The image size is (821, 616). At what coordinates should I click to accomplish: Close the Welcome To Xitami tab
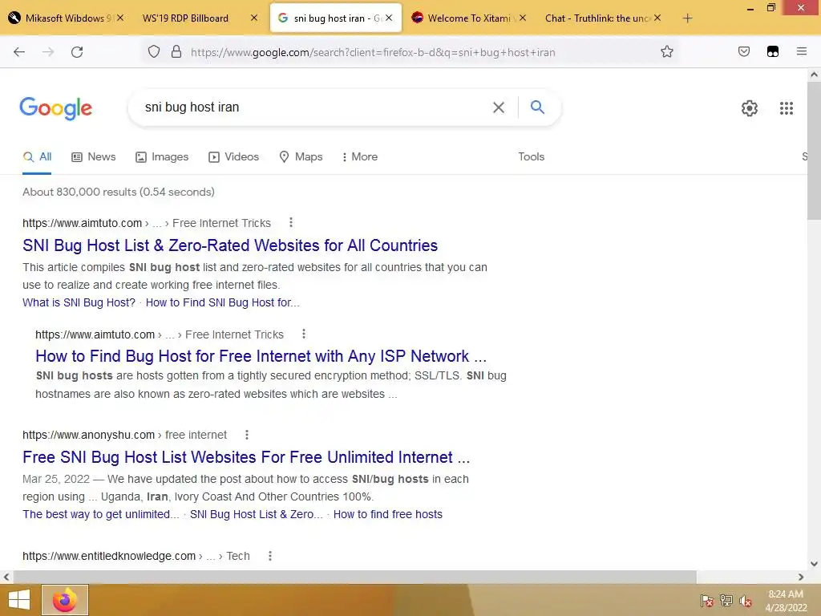pos(523,18)
